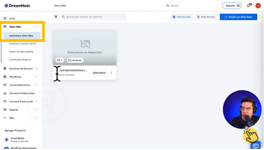The height and width of the screenshot is (150, 264).
Task: Click the filter icon beside domain search
Action: [x=56, y=17]
